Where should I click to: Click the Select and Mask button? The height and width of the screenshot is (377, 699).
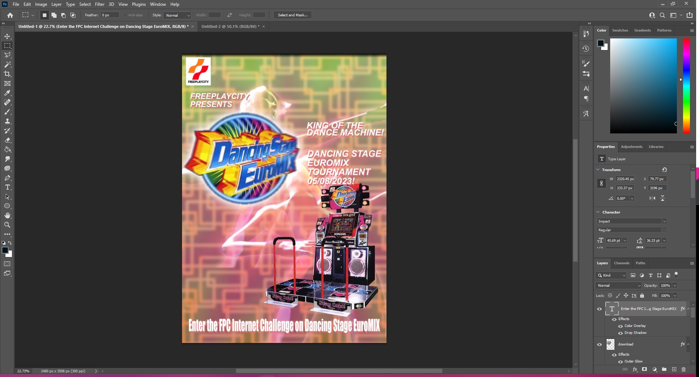point(292,15)
